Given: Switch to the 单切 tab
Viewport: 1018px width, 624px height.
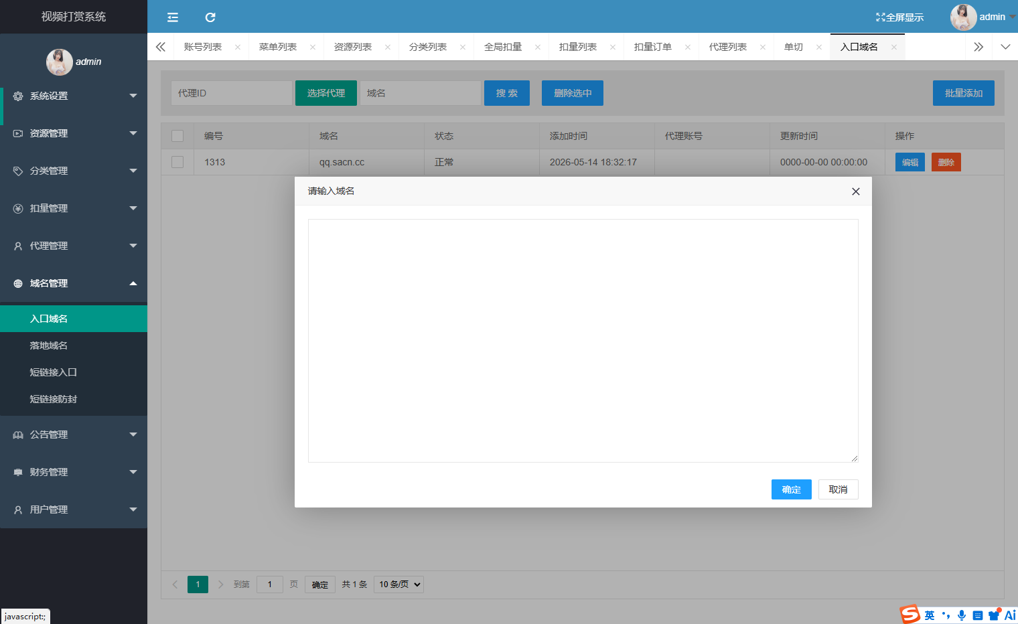Looking at the screenshot, I should (x=793, y=47).
